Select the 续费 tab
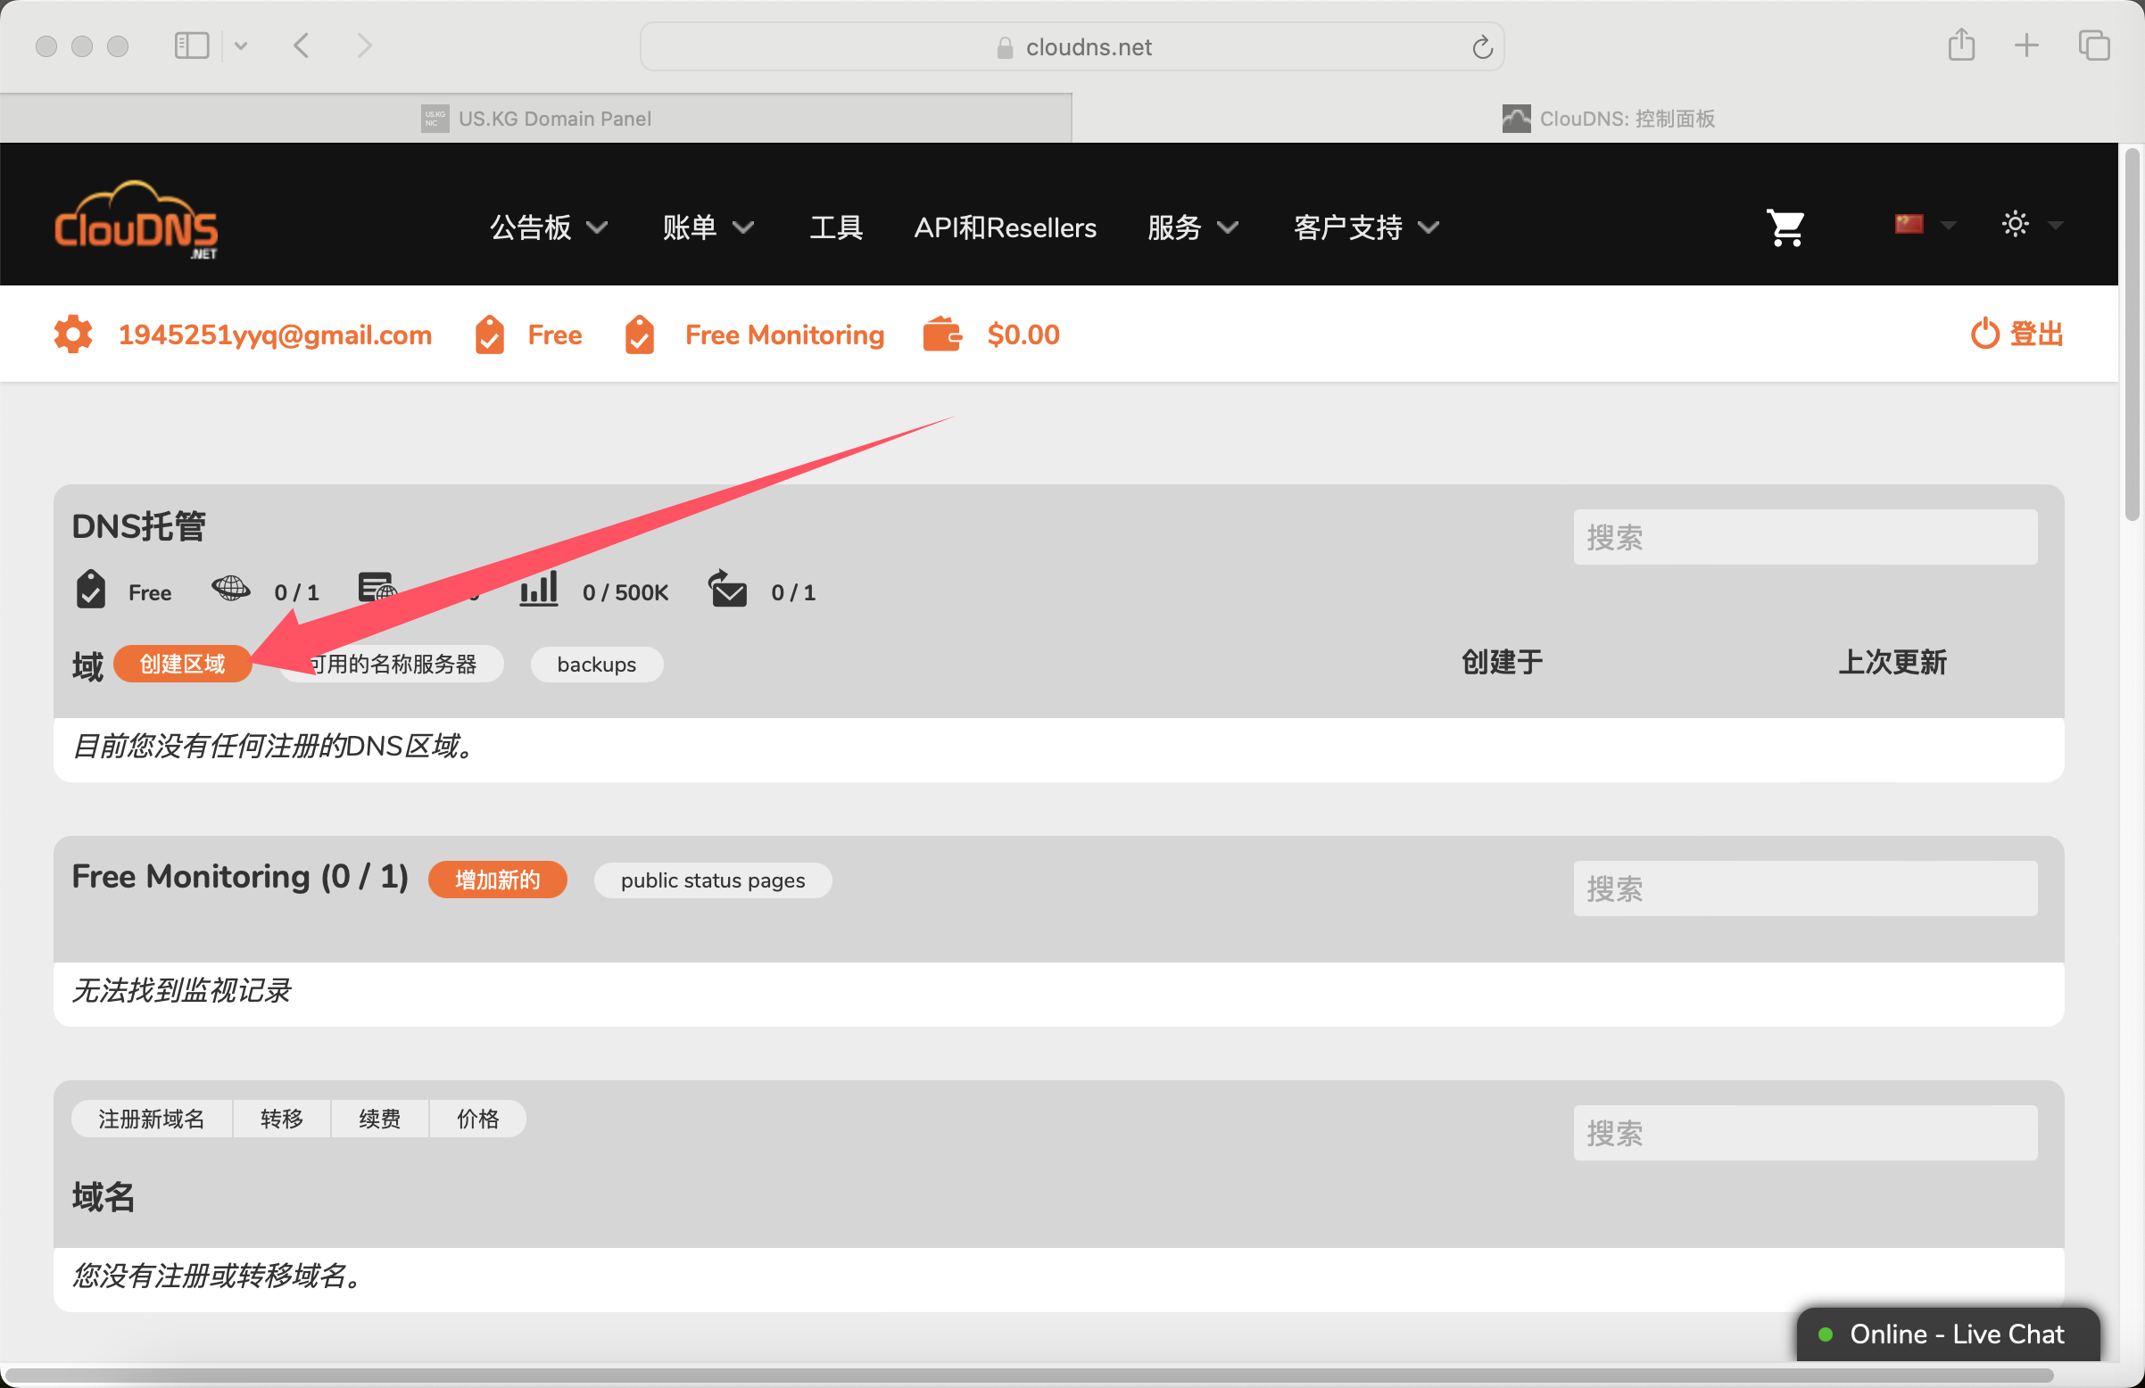The height and width of the screenshot is (1388, 2145). coord(379,1119)
